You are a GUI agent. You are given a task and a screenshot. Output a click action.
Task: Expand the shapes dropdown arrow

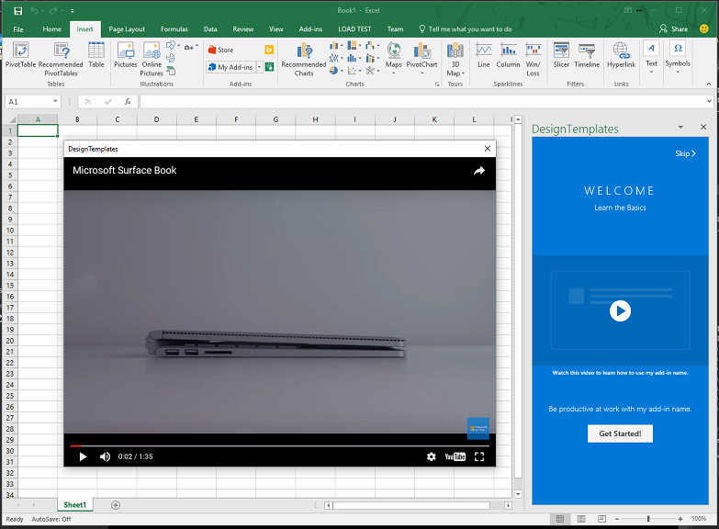coord(179,46)
